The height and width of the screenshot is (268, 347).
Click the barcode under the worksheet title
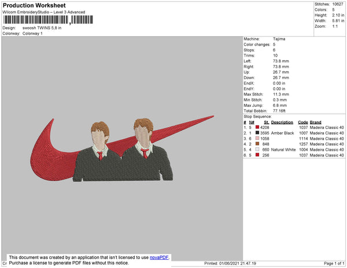(x=48, y=20)
